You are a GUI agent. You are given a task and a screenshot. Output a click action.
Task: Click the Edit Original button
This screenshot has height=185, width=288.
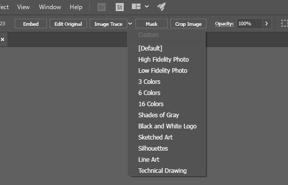tap(68, 24)
